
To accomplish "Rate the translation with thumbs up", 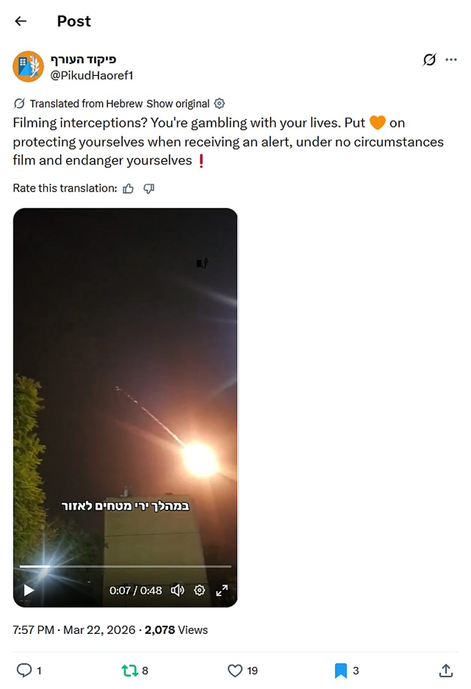I will (x=128, y=188).
